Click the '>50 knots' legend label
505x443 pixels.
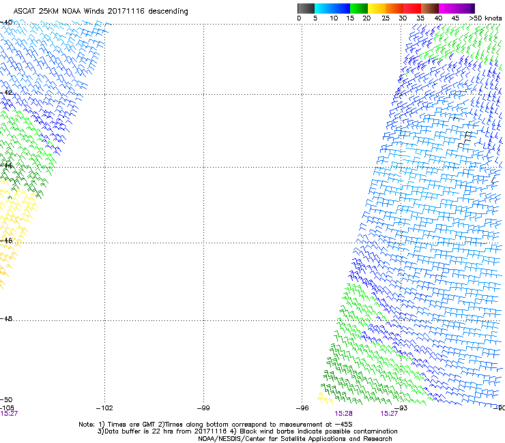tap(485, 18)
